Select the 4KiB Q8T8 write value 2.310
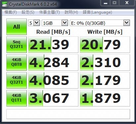Viewport: 136px width, 124px height. coord(105,62)
